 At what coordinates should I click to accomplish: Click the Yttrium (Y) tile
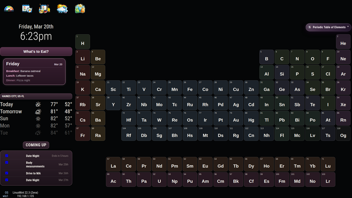(x=114, y=103)
